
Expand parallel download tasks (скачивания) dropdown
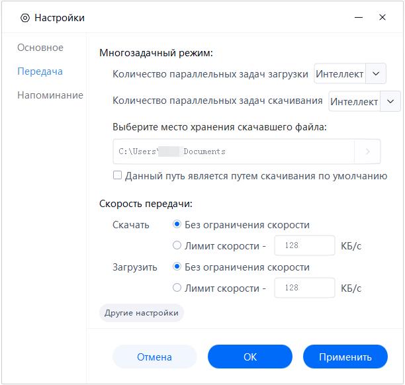[390, 101]
